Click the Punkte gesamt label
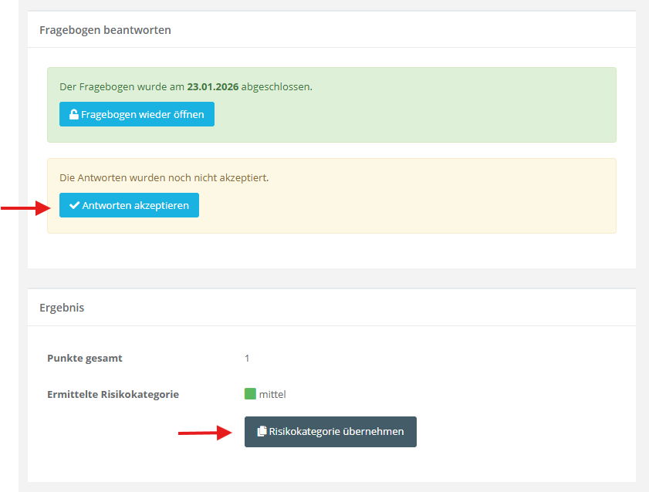Viewport: 649px width, 492px height. tap(85, 358)
